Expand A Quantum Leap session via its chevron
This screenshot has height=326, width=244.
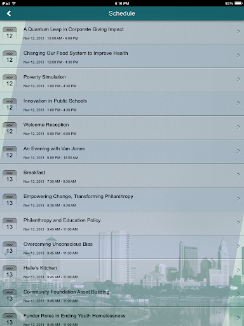238,32
